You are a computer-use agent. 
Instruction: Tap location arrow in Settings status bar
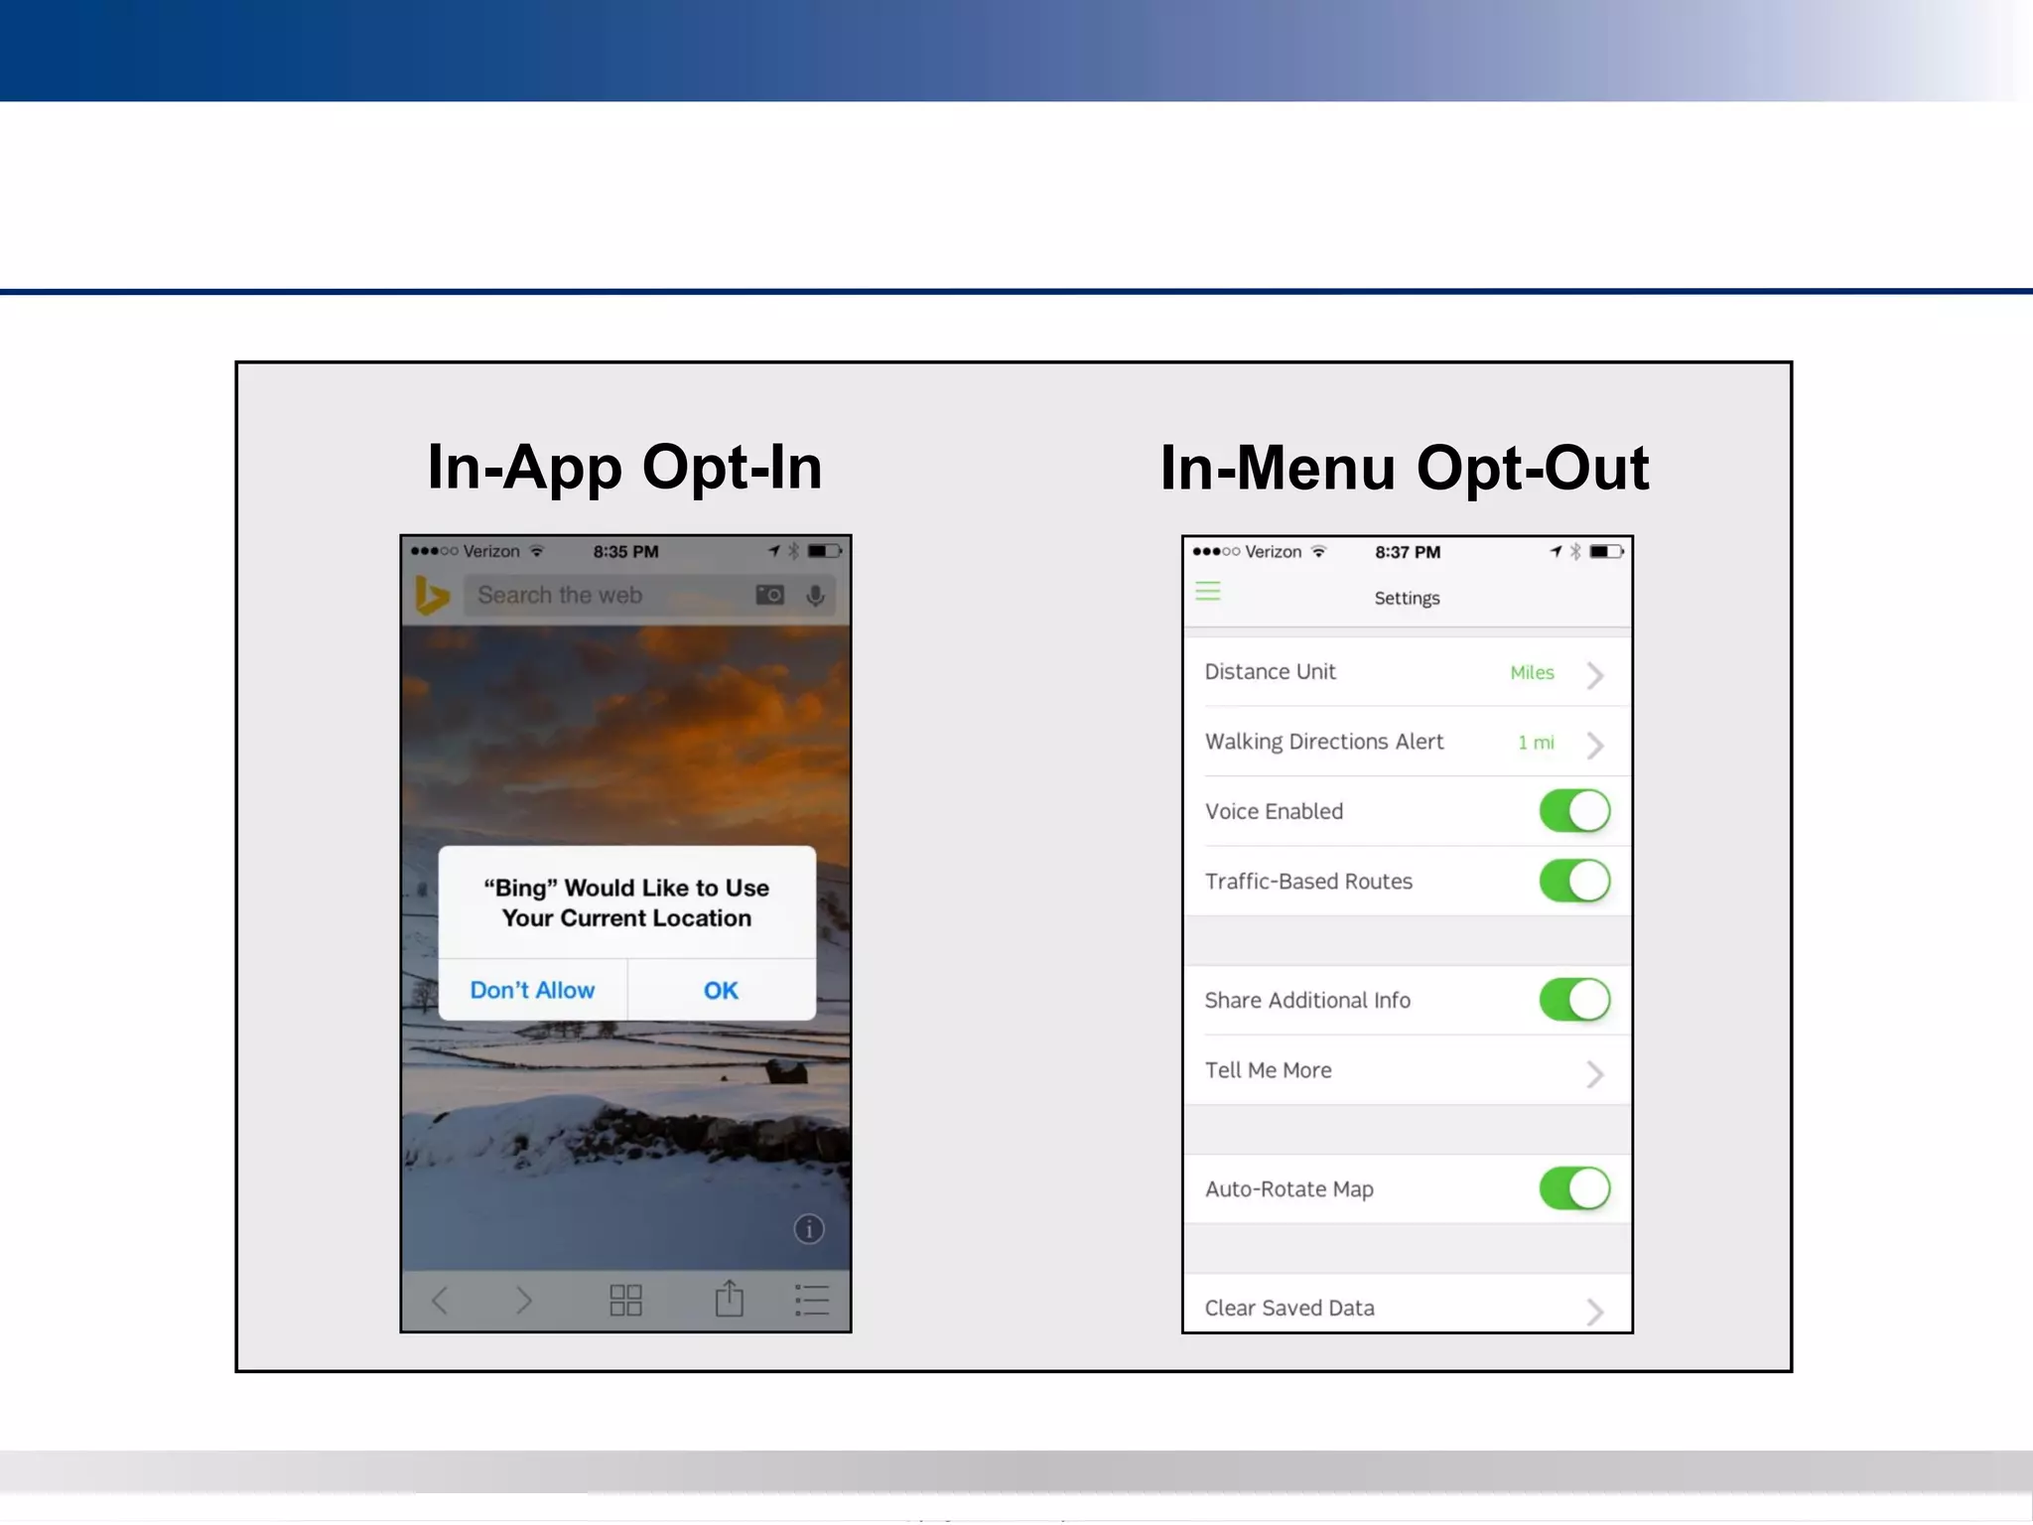(1556, 551)
